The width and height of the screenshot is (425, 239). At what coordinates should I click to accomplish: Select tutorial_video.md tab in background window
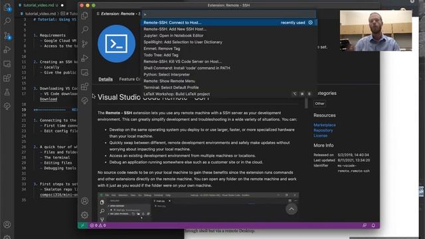point(41,5)
